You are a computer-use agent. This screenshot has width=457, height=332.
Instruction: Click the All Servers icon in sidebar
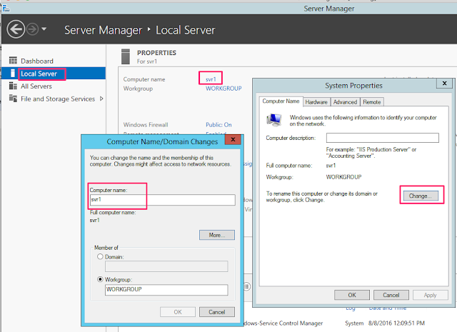pos(13,86)
